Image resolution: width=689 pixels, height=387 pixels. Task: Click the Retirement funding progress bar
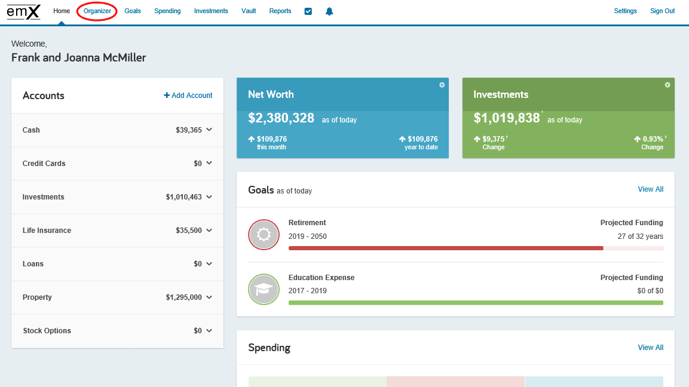(476, 248)
